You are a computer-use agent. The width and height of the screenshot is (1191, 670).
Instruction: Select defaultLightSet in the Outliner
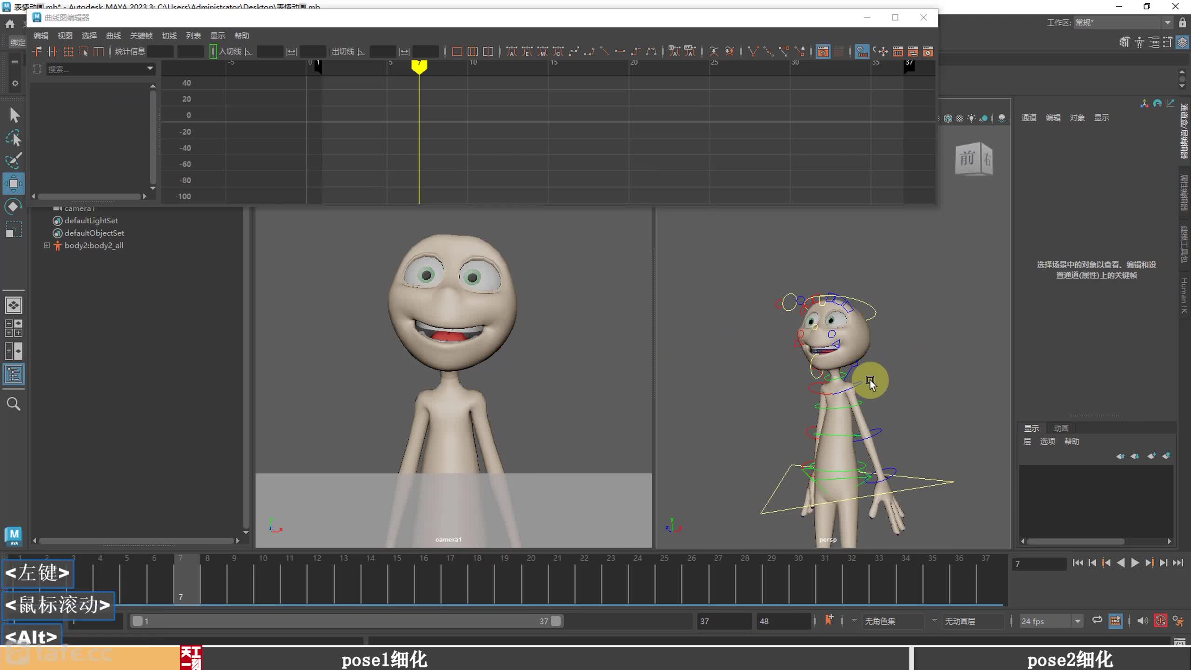(x=91, y=221)
